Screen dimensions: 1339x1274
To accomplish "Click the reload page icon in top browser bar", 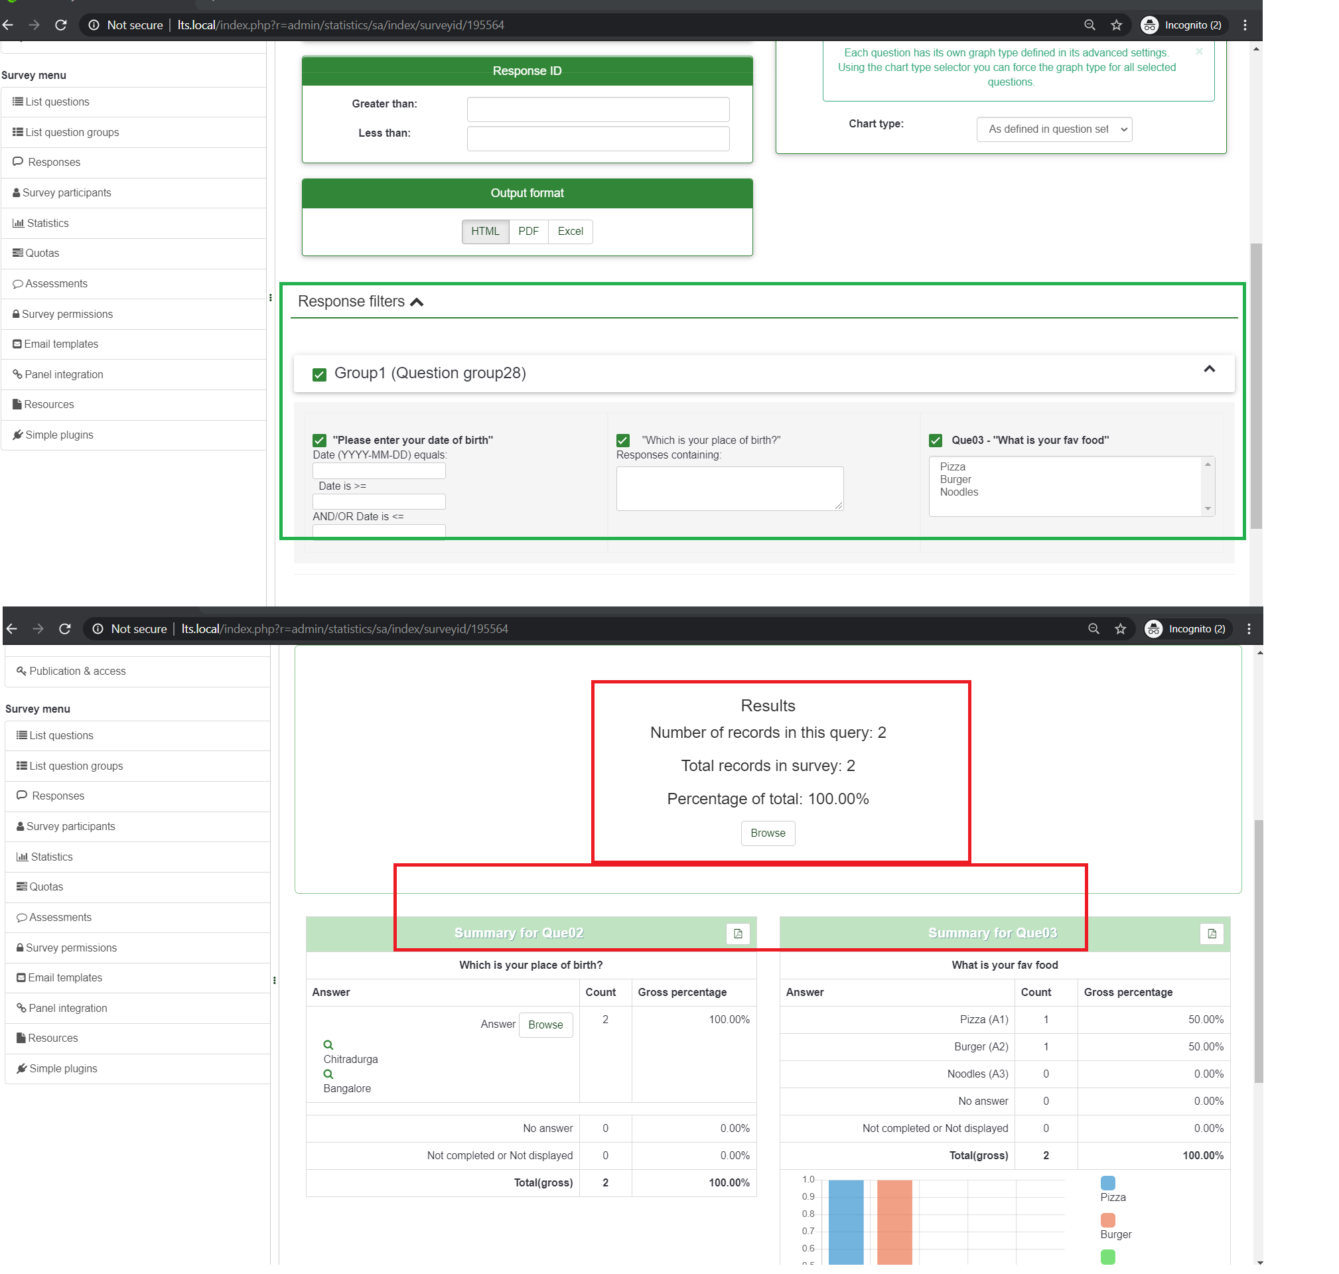I will pos(61,25).
